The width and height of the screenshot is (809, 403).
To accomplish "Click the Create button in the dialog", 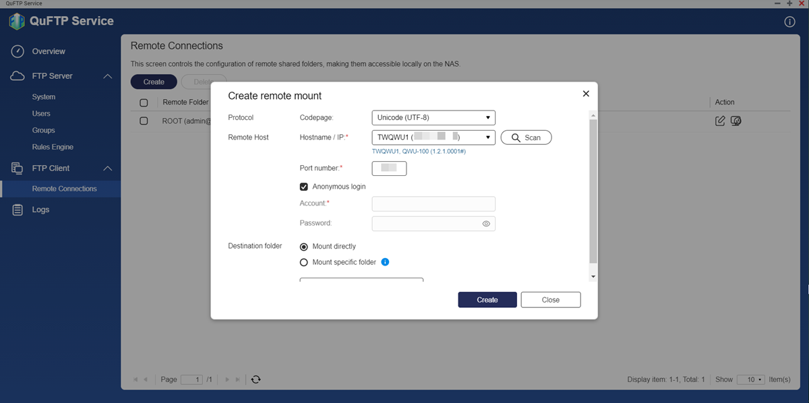I will pos(487,300).
